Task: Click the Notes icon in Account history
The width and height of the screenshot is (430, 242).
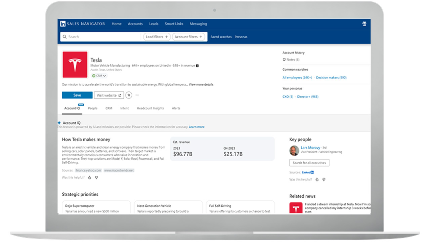Action: point(284,60)
